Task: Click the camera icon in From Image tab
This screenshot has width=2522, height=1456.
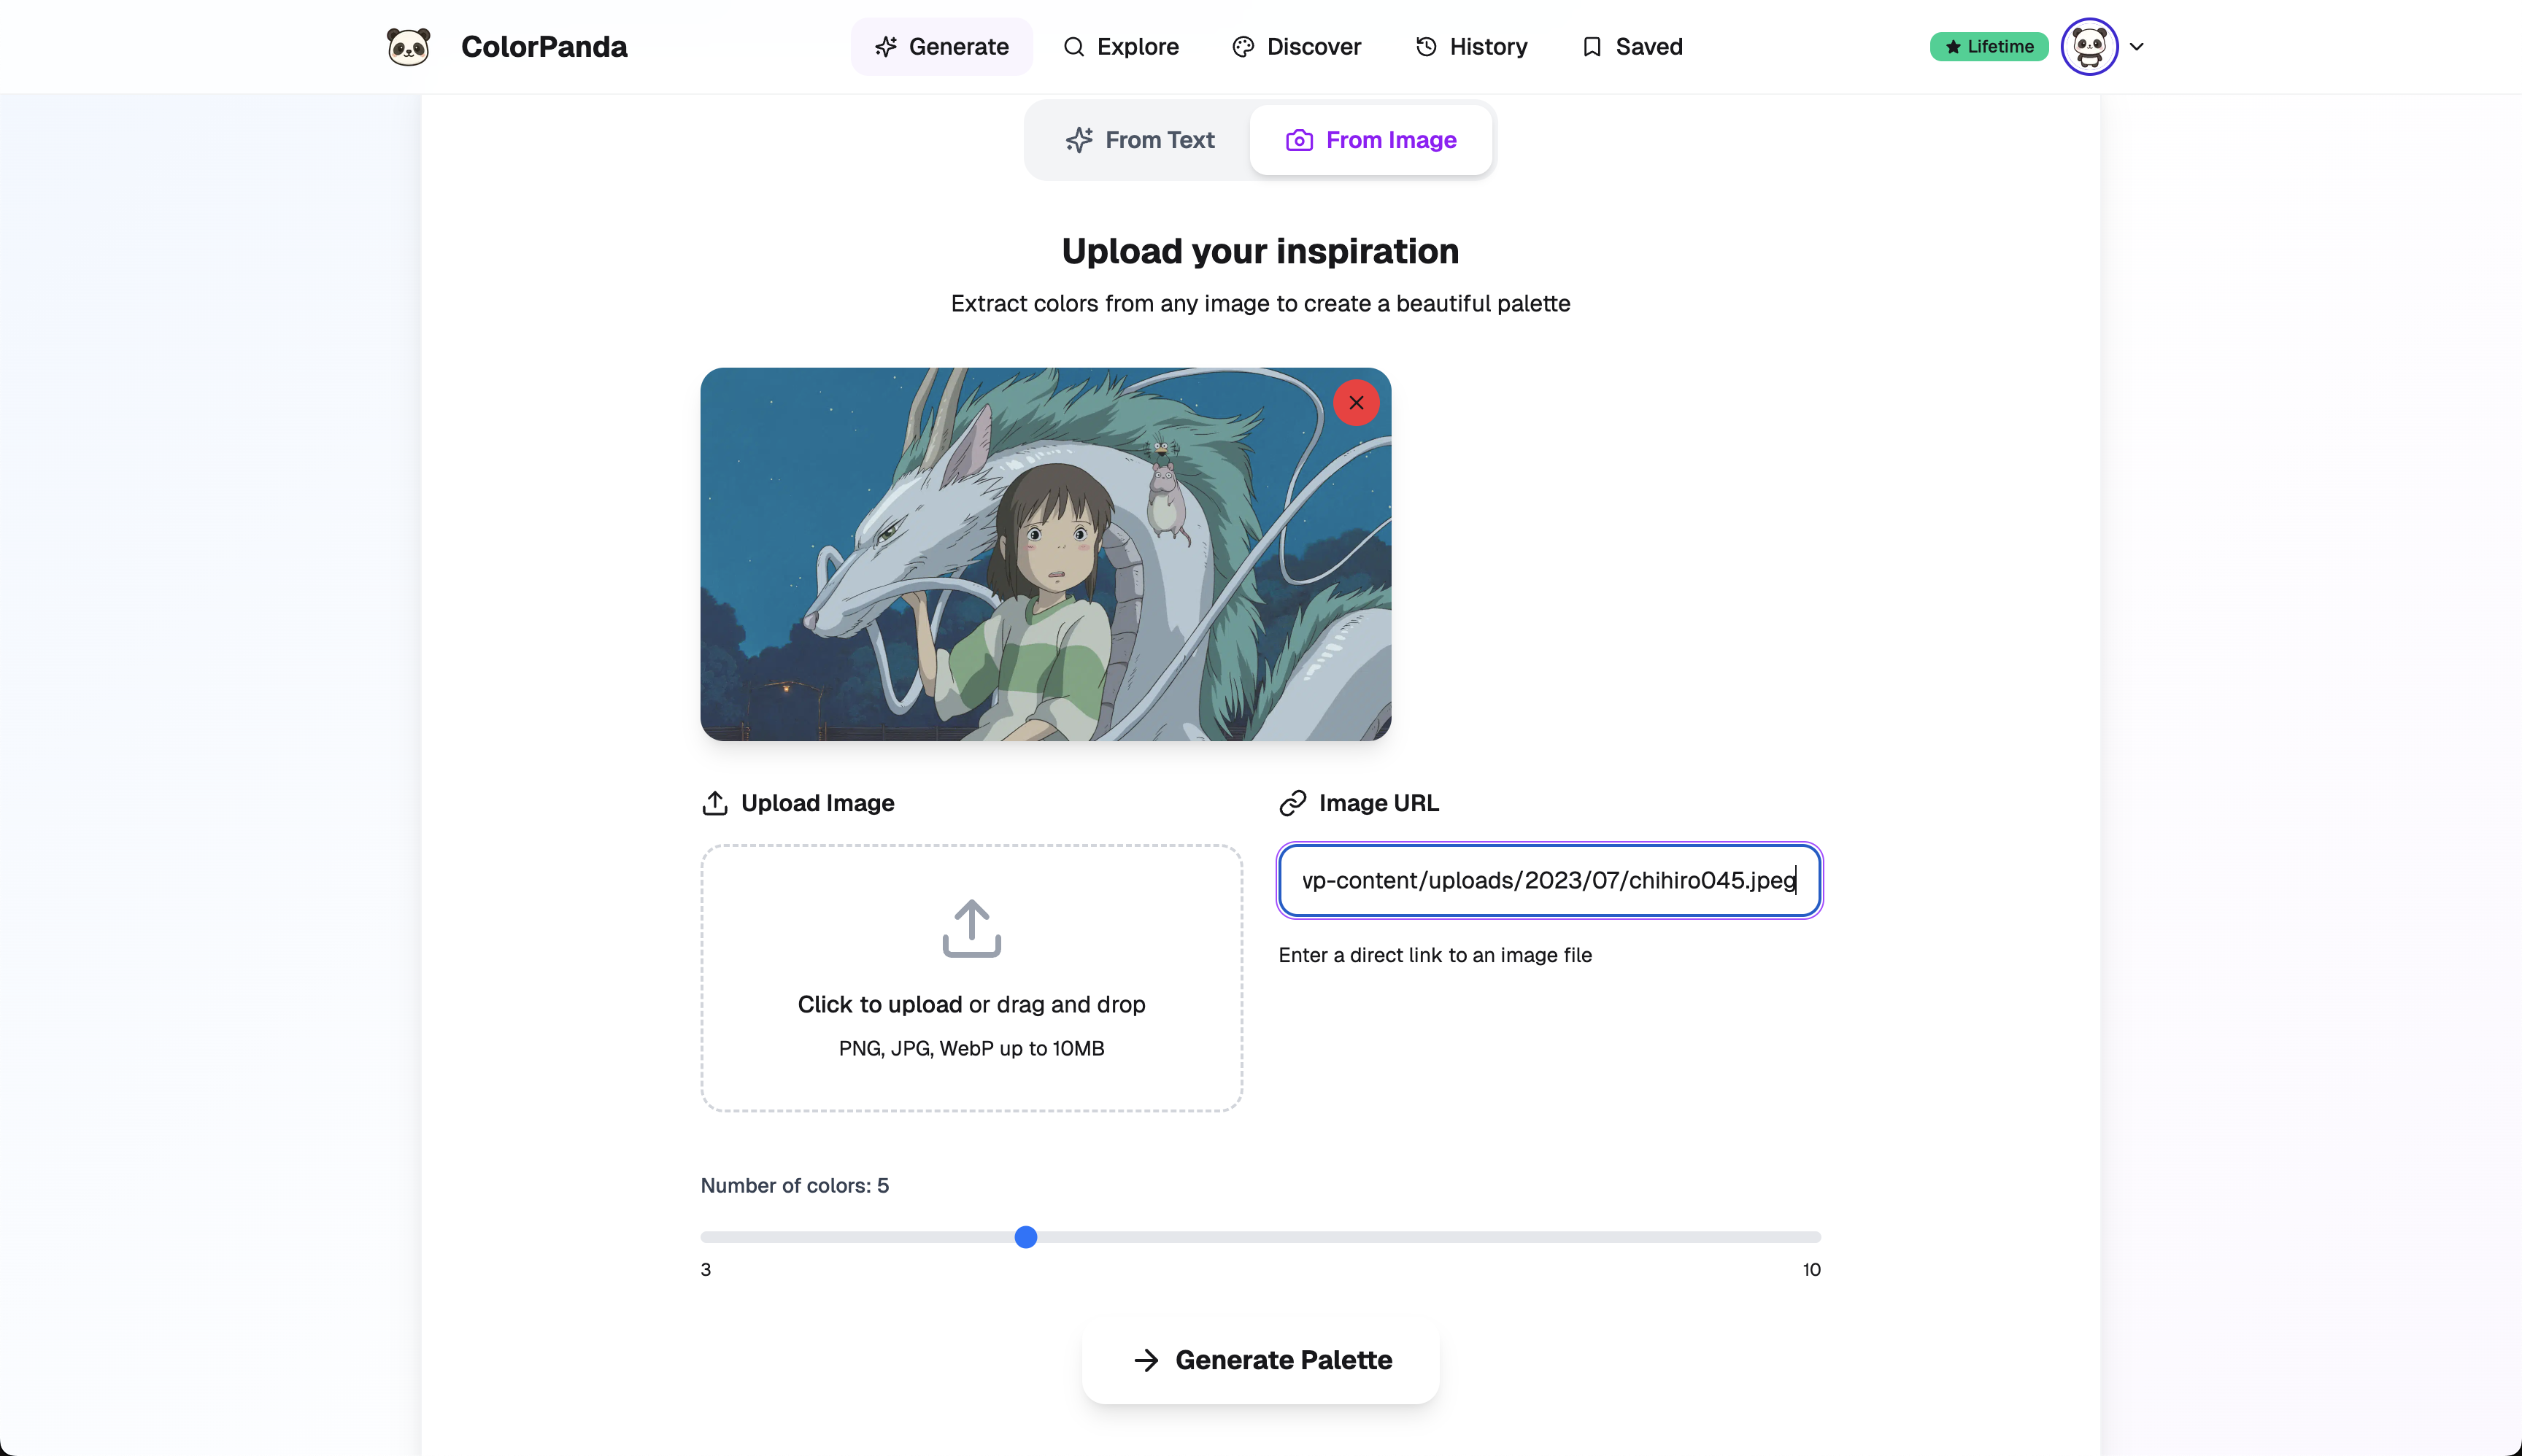Action: (1298, 140)
